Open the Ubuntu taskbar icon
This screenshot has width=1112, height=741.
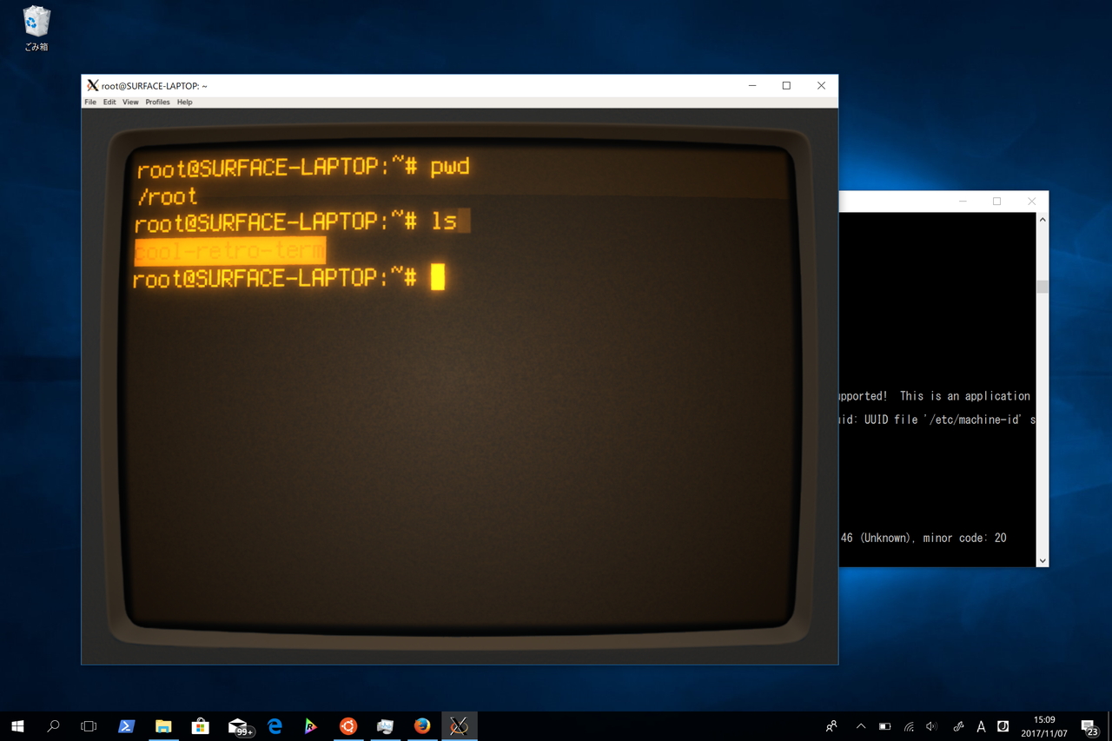coord(347,725)
